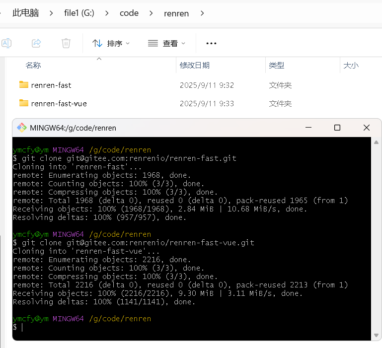Click remote: Total 2216 line in terminal
The height and width of the screenshot is (348, 382).
click(x=180, y=285)
